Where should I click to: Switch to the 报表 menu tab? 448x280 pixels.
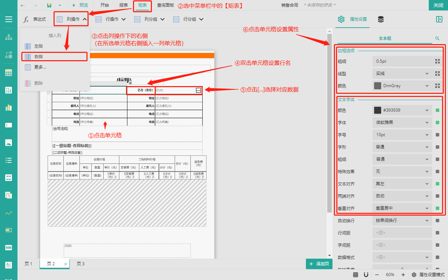123,5
